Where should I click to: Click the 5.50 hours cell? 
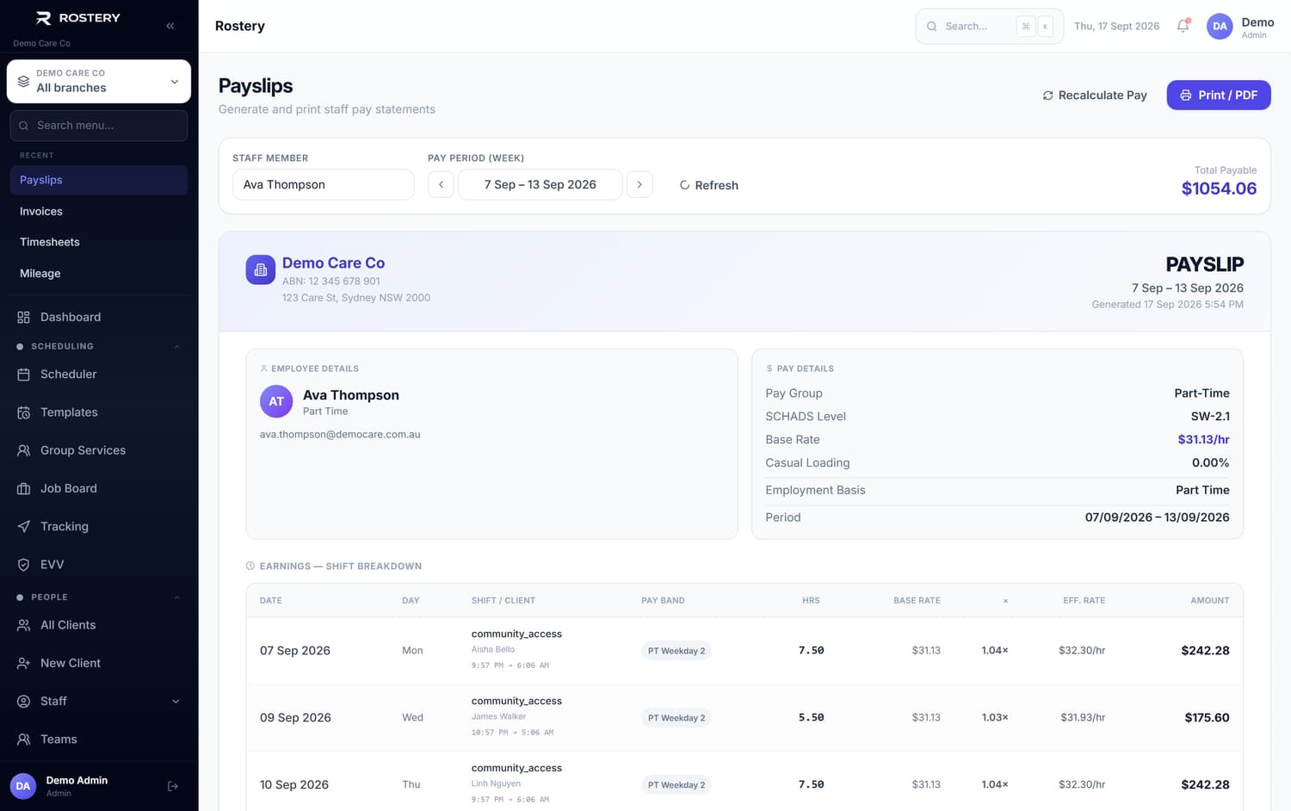coord(811,717)
